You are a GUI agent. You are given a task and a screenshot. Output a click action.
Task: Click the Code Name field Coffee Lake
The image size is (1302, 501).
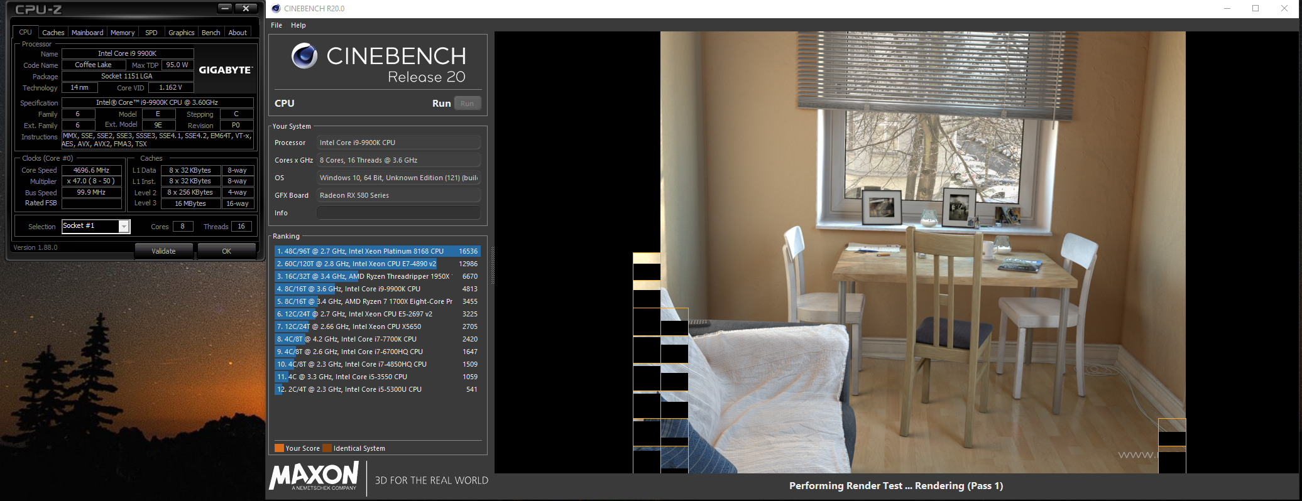tap(93, 65)
